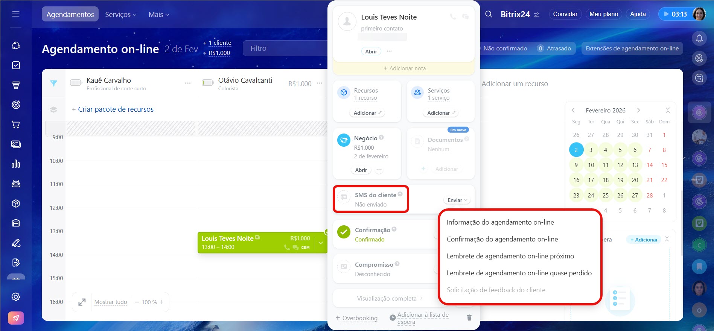Select Confirmação do agendamento on-line option
714x331 pixels.
tap(502, 239)
